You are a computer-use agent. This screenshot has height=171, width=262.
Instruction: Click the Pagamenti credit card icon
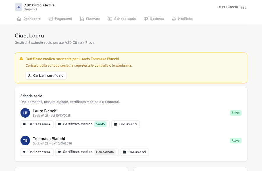51,19
